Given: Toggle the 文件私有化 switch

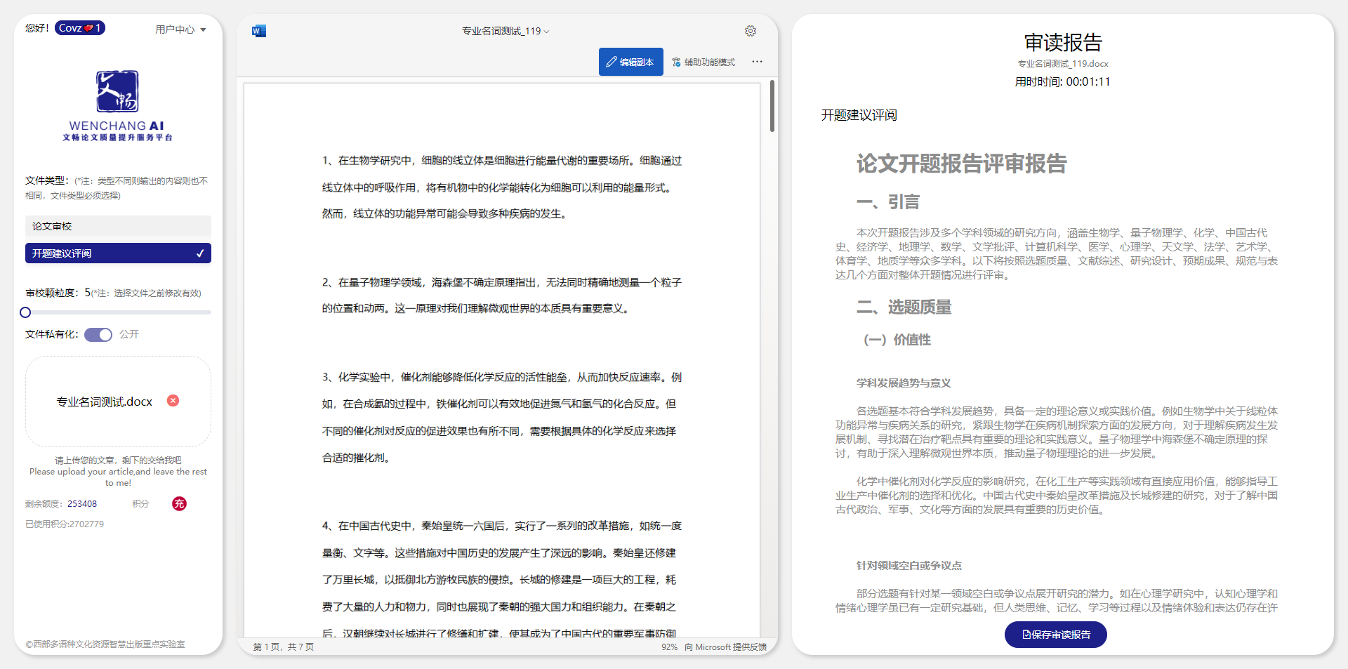Looking at the screenshot, I should 98,335.
